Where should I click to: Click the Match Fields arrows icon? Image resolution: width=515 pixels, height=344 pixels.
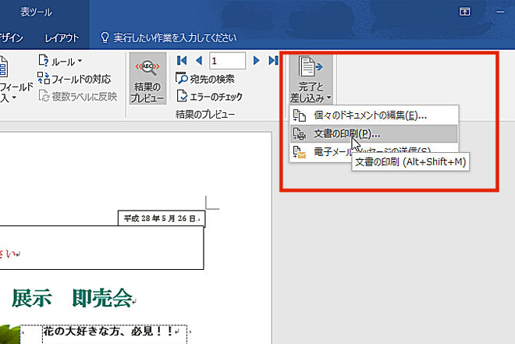[44, 79]
